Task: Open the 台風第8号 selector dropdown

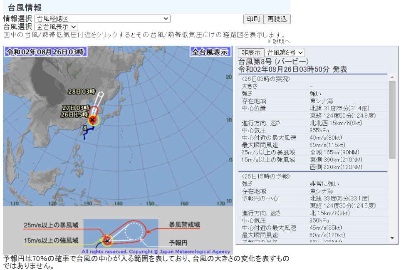Action: pos(285,52)
